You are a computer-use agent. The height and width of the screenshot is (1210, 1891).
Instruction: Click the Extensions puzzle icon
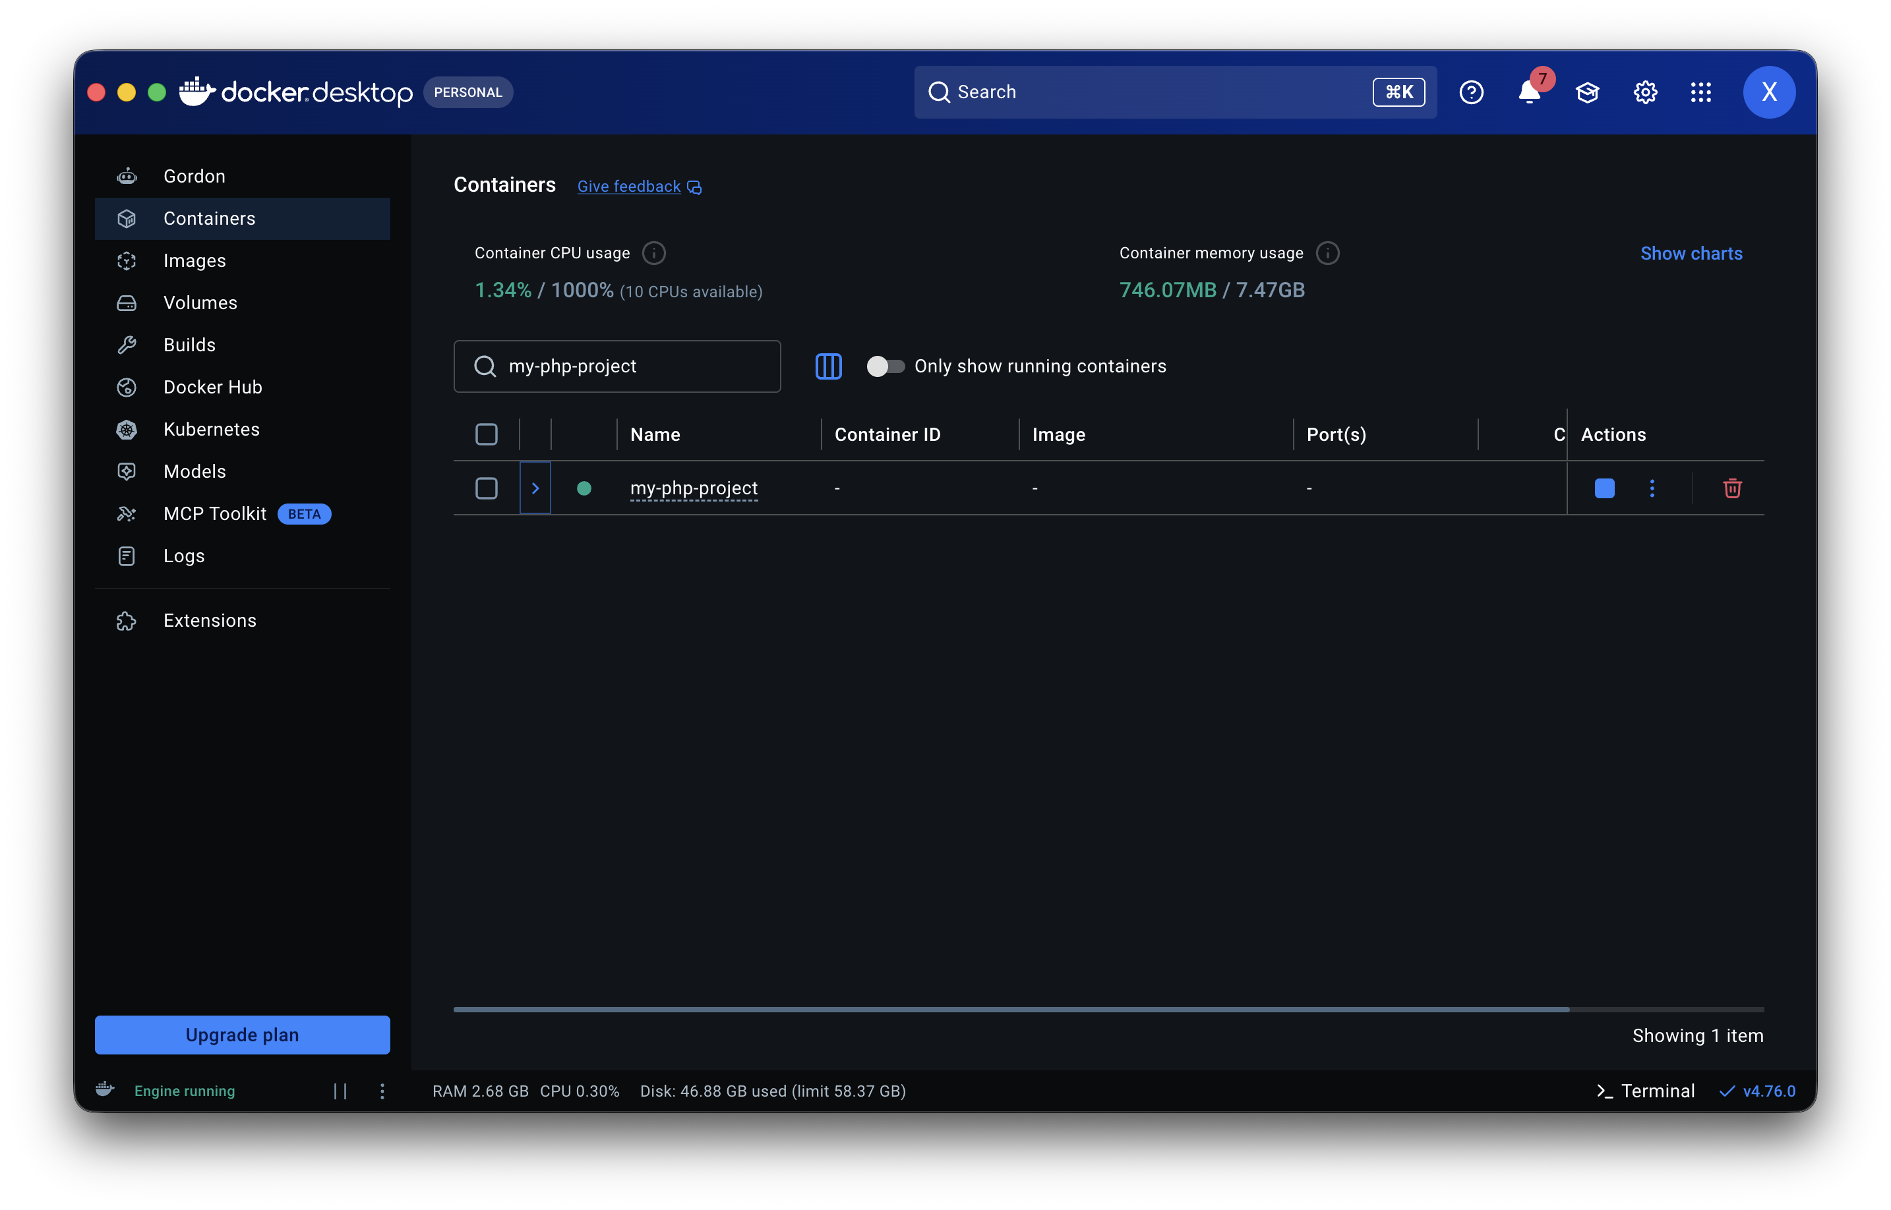tap(127, 621)
